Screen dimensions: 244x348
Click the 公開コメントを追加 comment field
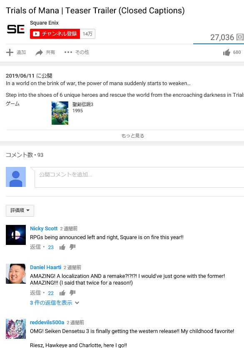pyautogui.click(x=139, y=177)
